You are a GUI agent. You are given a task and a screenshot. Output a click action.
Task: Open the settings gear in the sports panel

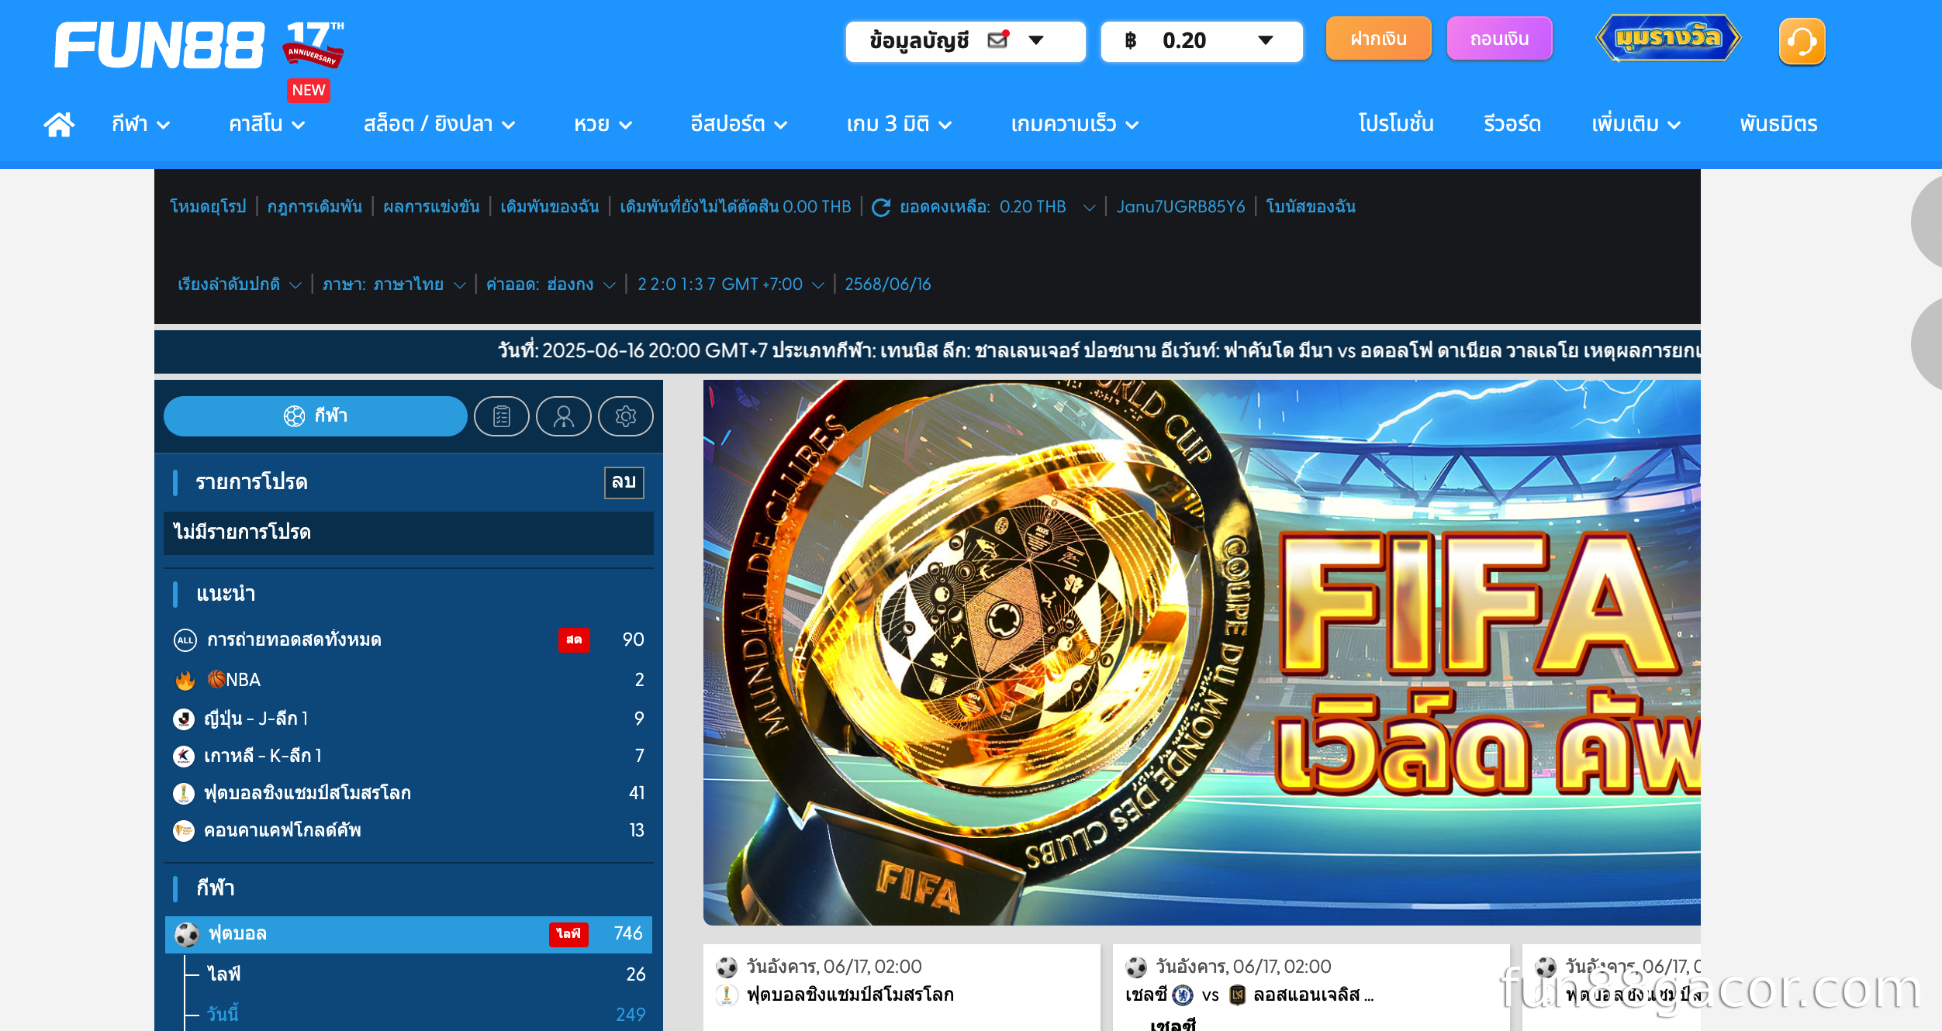pos(626,416)
